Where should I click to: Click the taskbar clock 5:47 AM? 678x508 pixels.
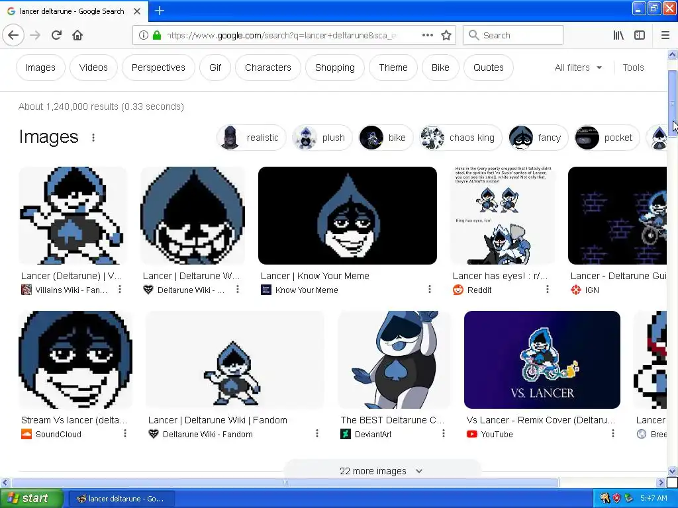tap(654, 499)
